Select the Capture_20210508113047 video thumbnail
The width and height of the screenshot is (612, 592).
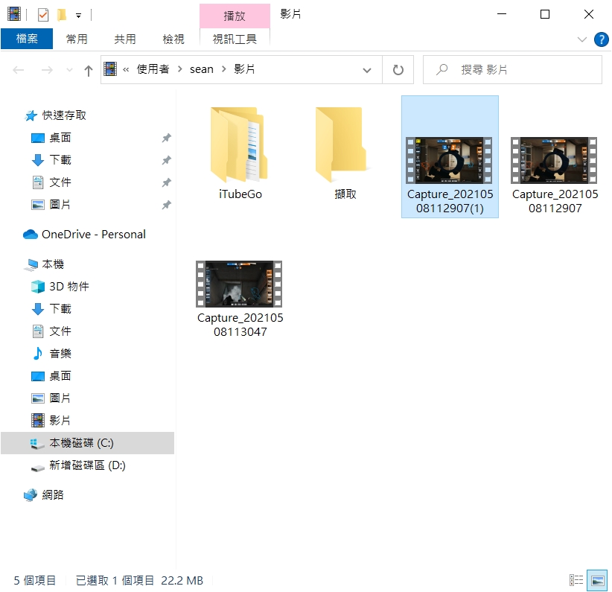tap(240, 284)
